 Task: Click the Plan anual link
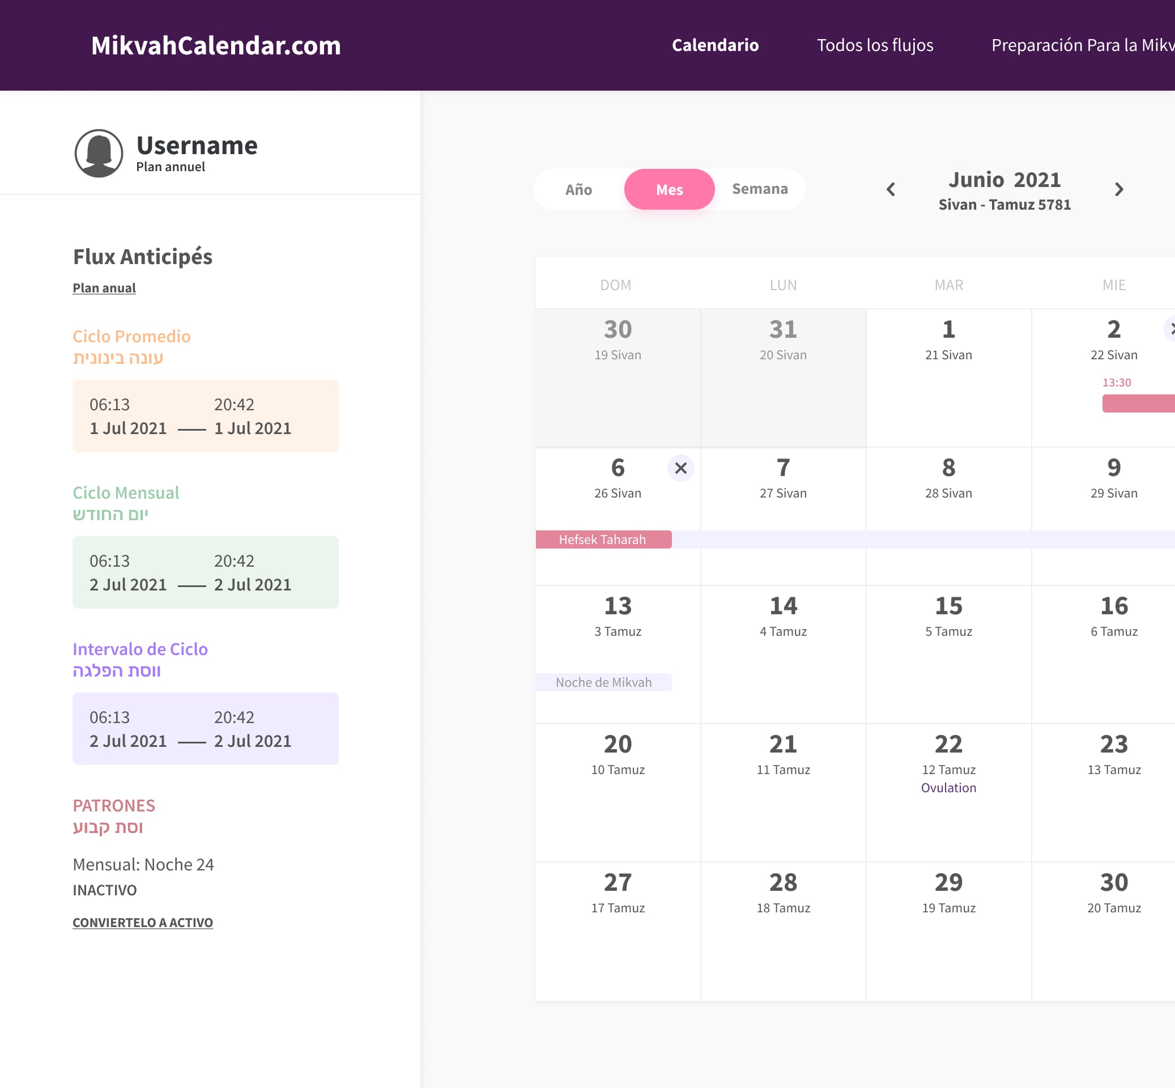tap(104, 288)
